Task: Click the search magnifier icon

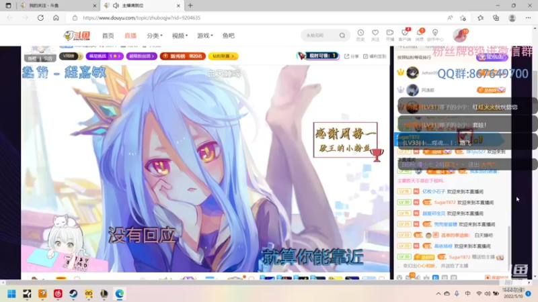Action: pyautogui.click(x=342, y=36)
